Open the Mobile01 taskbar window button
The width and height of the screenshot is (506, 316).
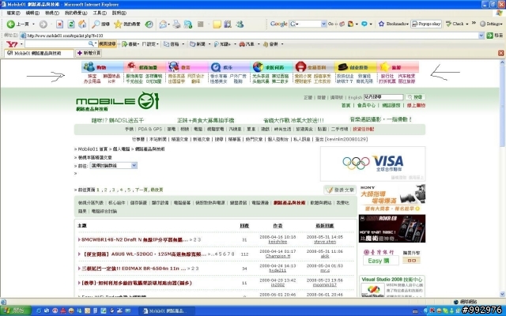[168, 310]
